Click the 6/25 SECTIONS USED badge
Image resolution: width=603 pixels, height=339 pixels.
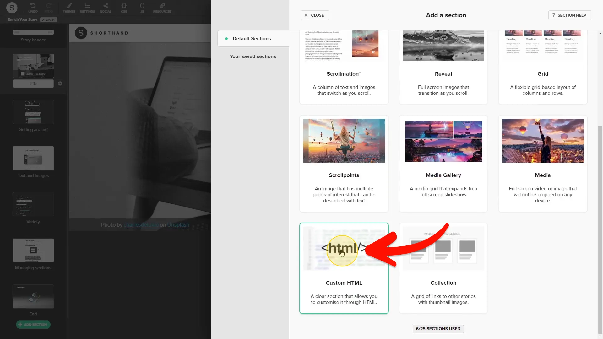click(438, 329)
